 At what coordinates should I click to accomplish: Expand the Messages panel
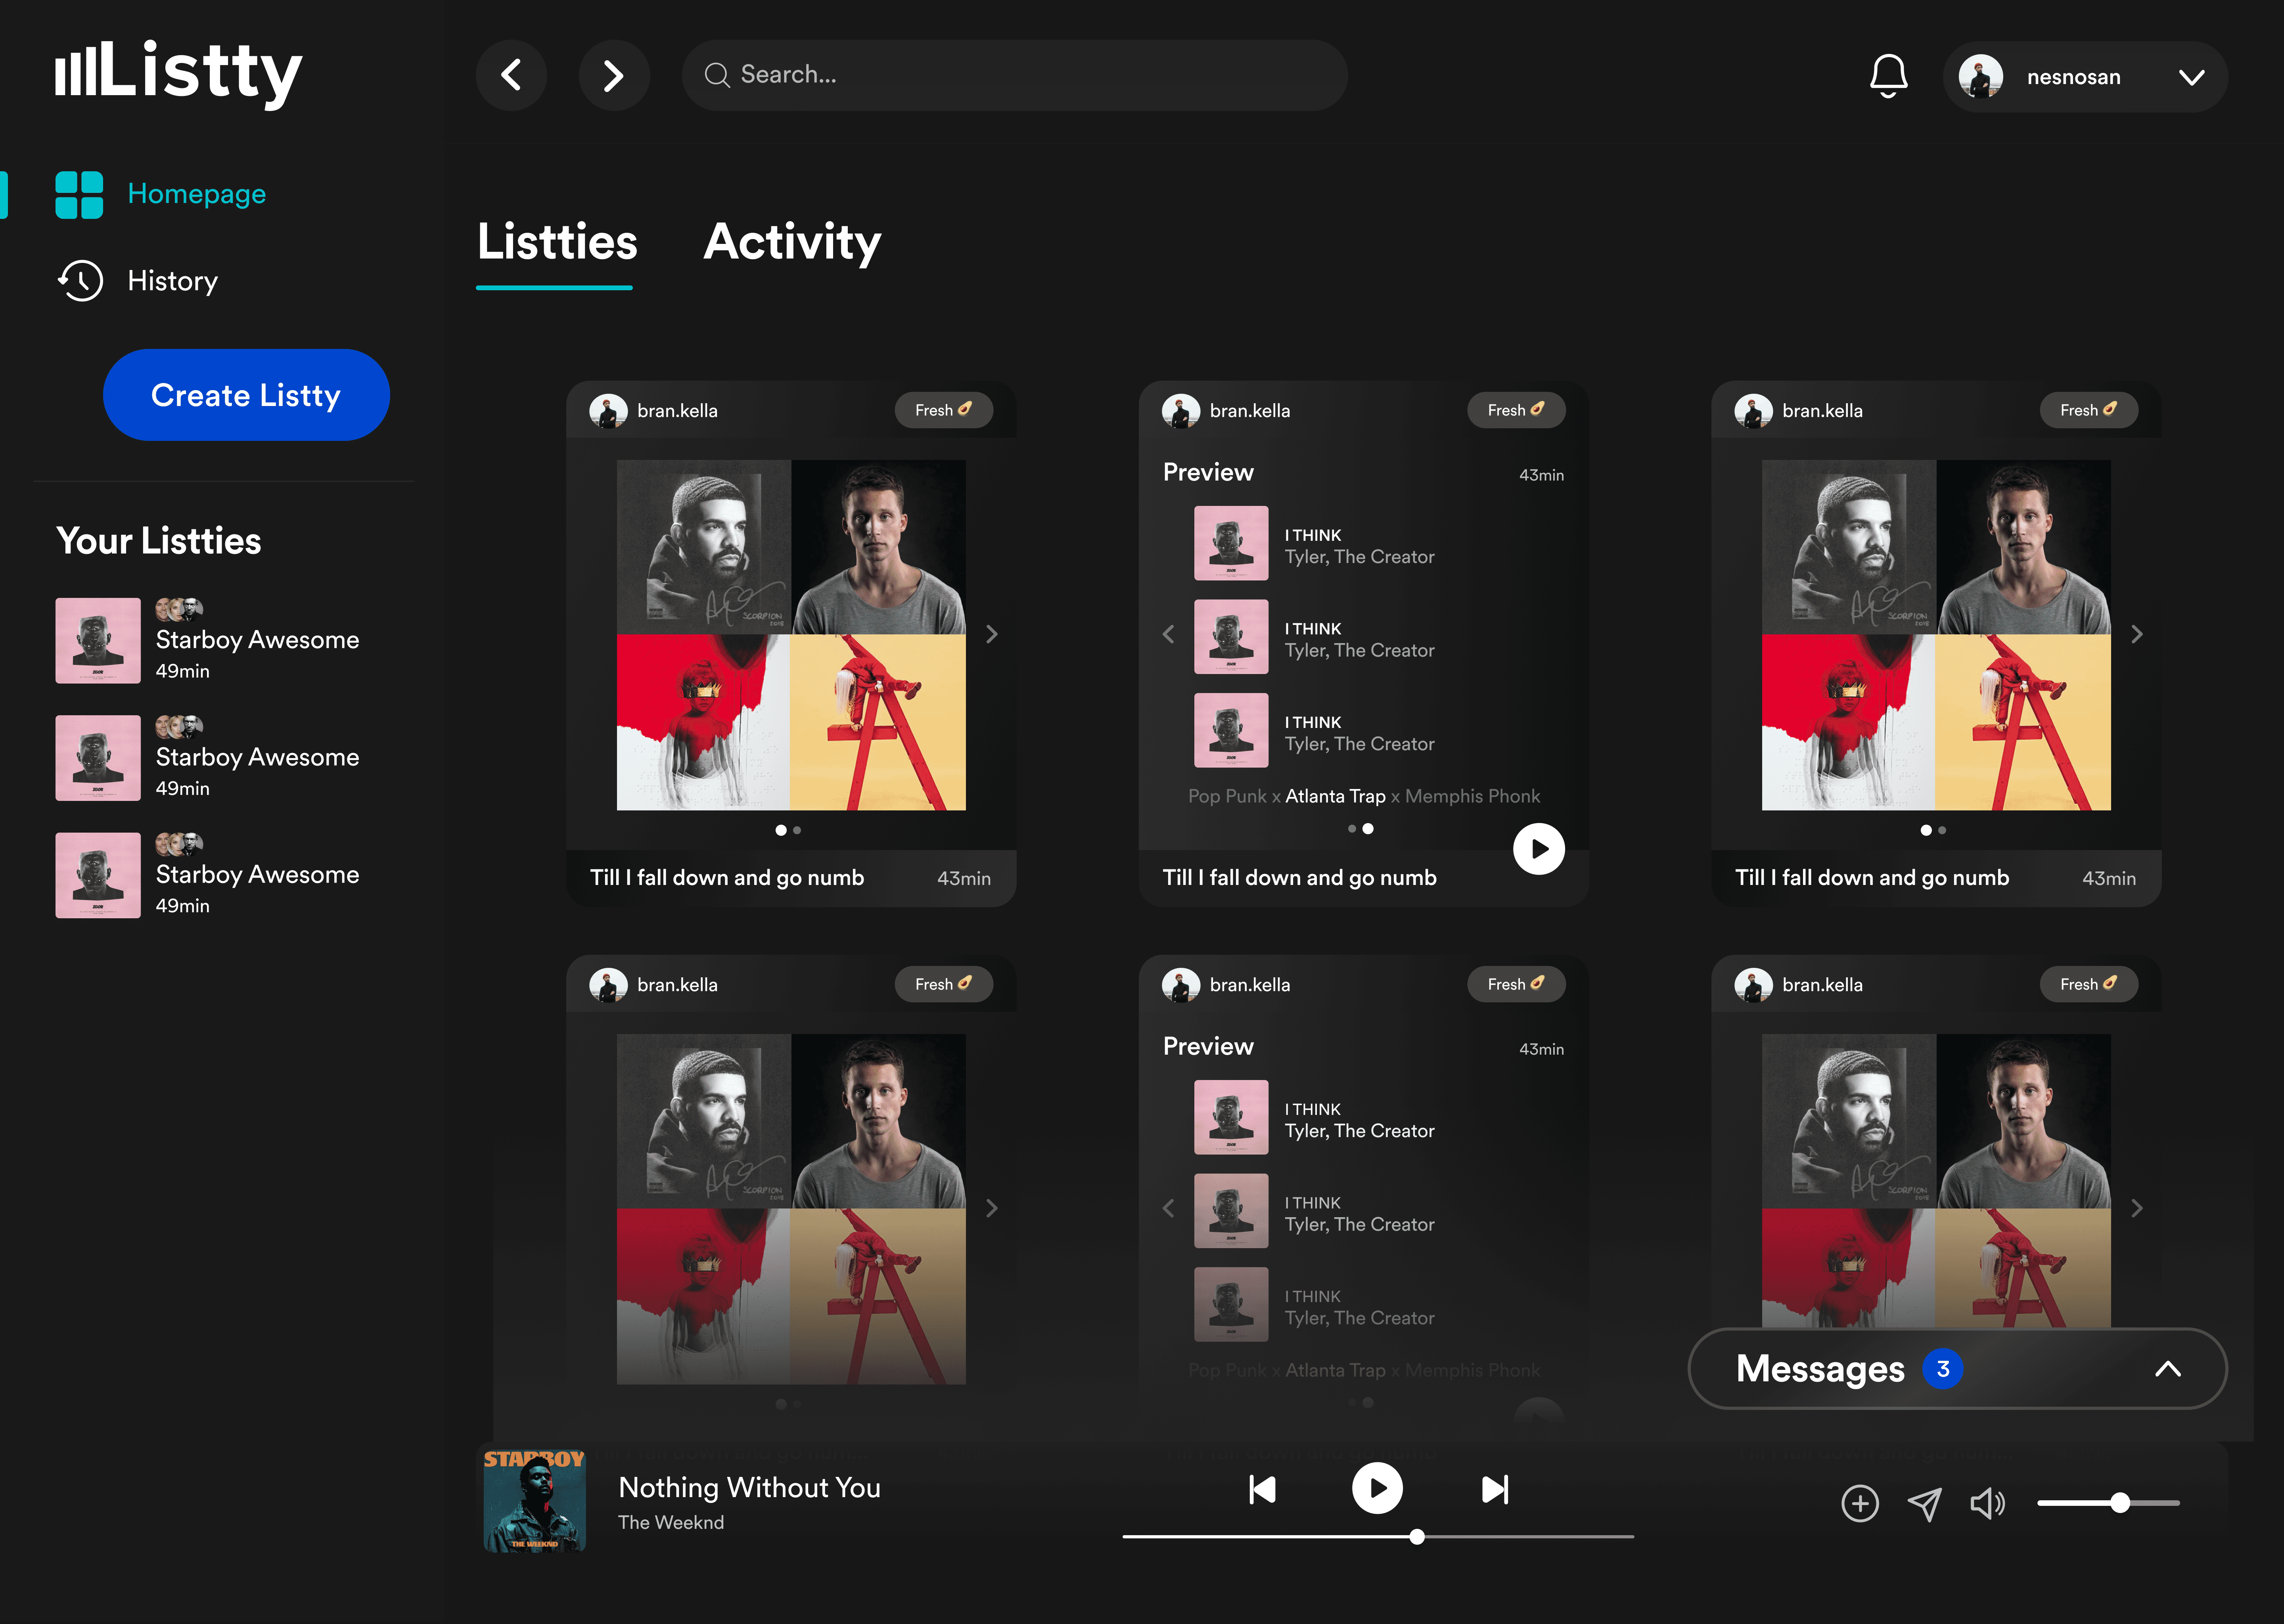pos(2167,1369)
